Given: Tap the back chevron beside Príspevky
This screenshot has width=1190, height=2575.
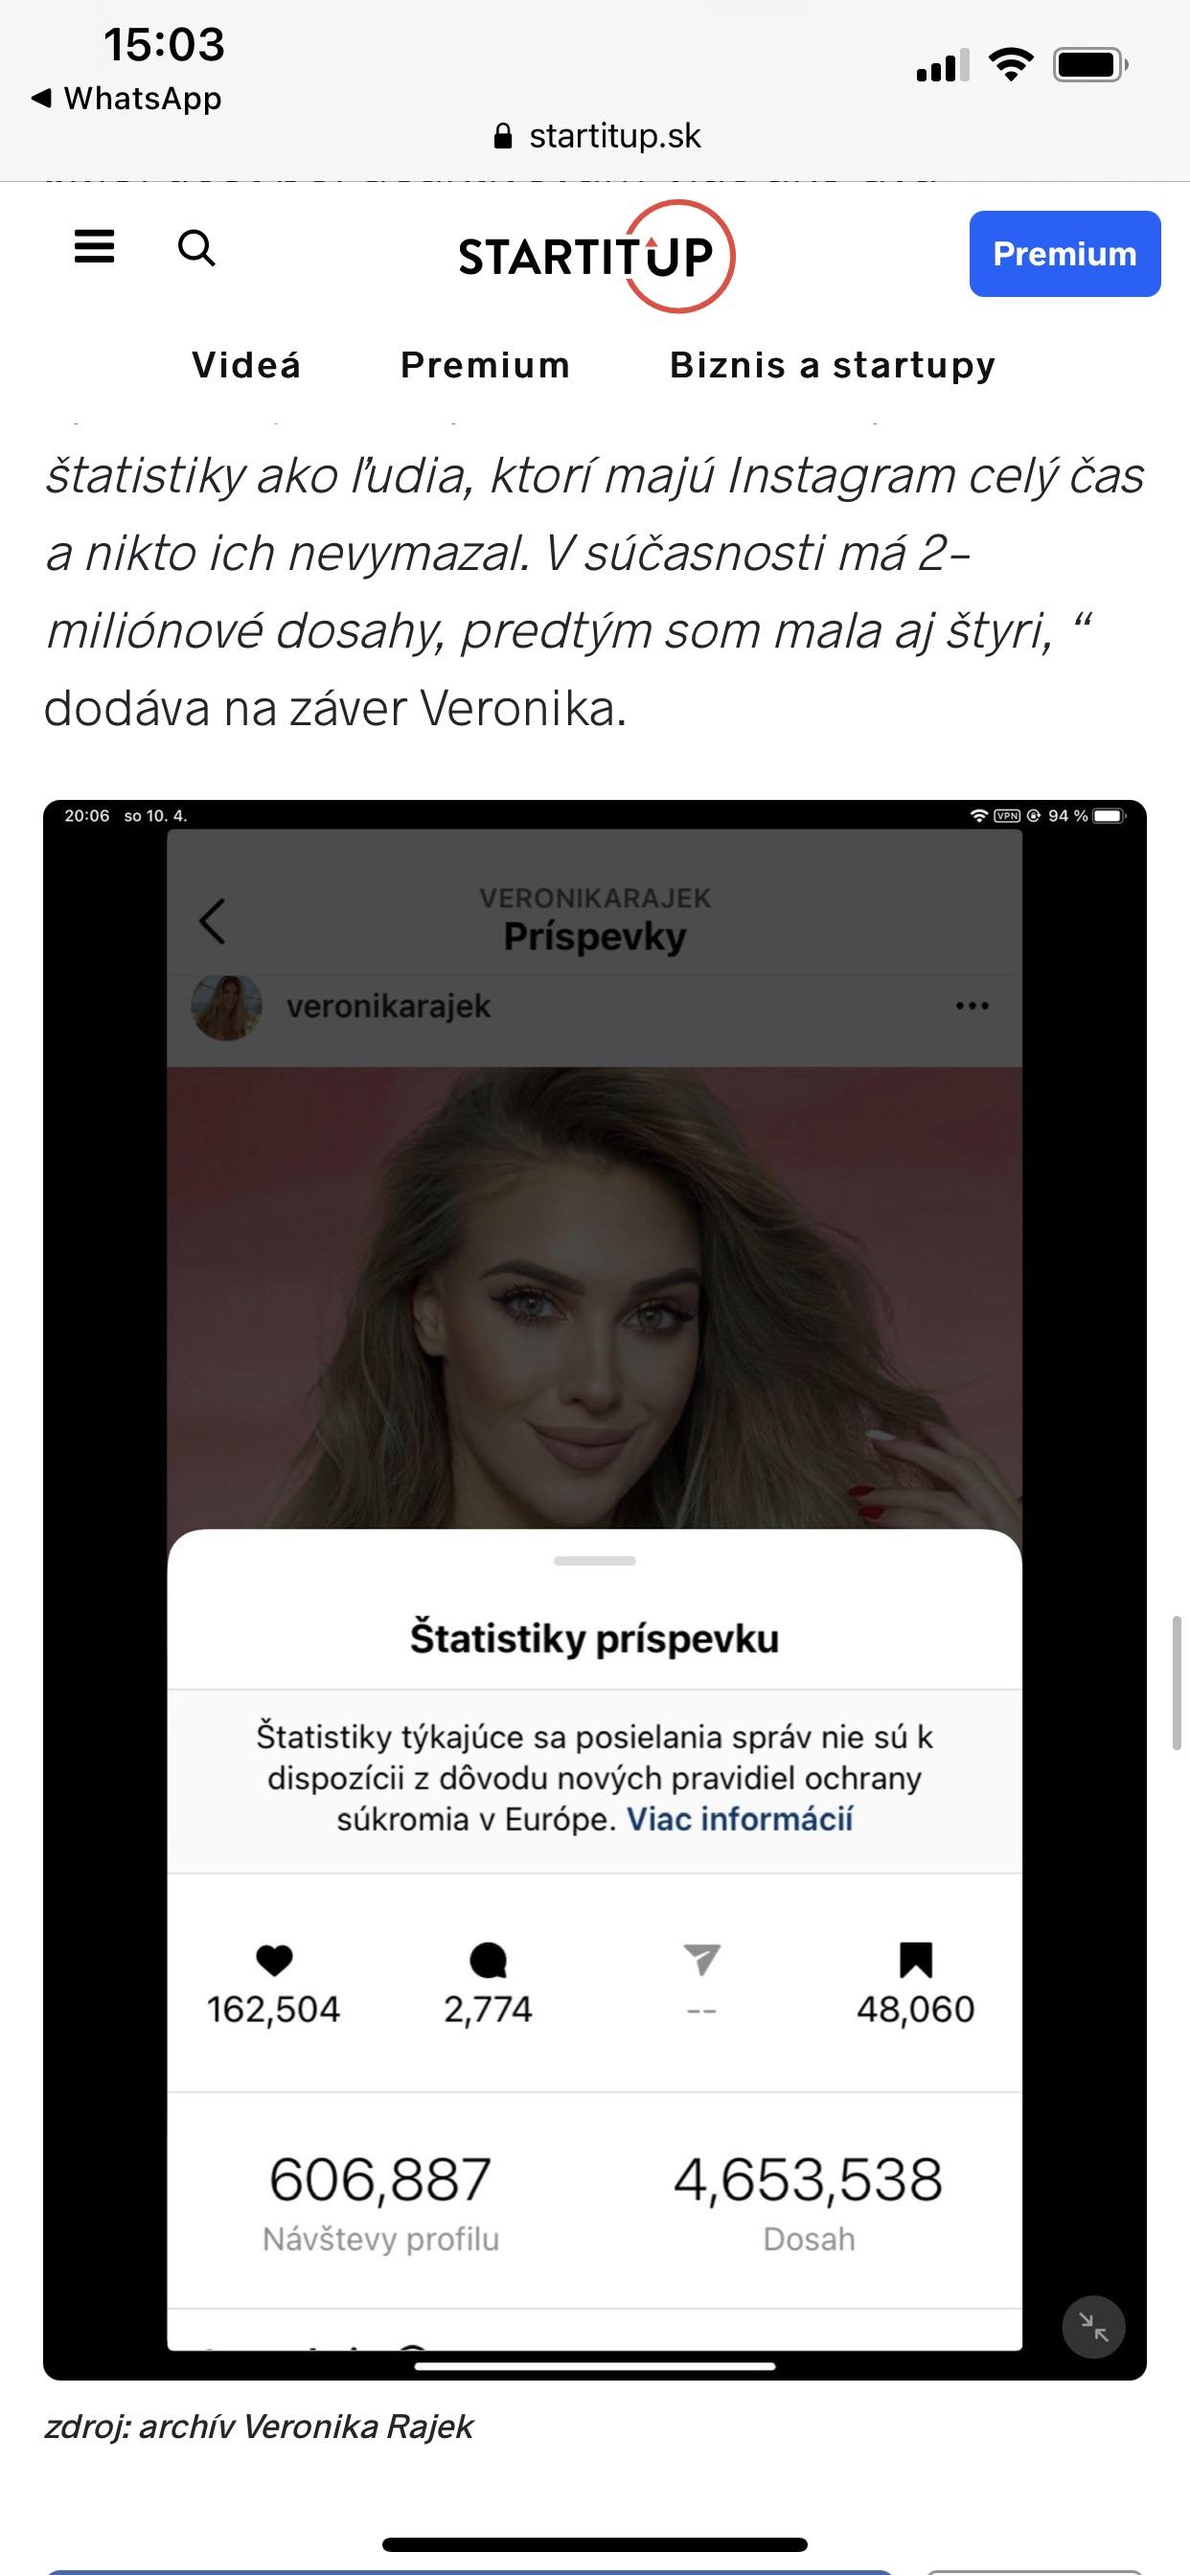Looking at the screenshot, I should click(x=212, y=921).
